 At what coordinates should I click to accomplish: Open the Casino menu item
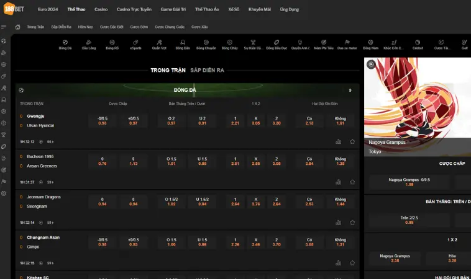pyautogui.click(x=101, y=9)
